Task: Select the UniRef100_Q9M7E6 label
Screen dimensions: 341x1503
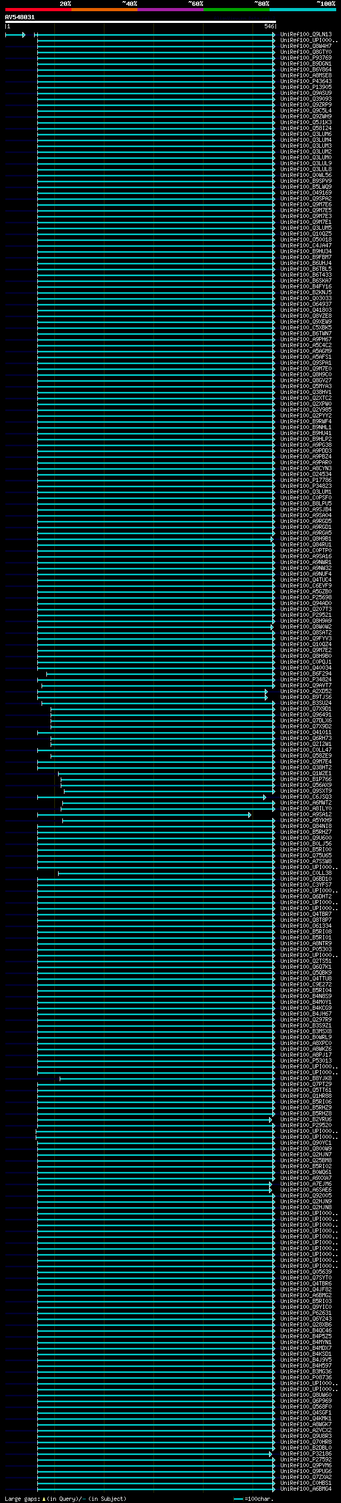Action: pyautogui.click(x=306, y=204)
